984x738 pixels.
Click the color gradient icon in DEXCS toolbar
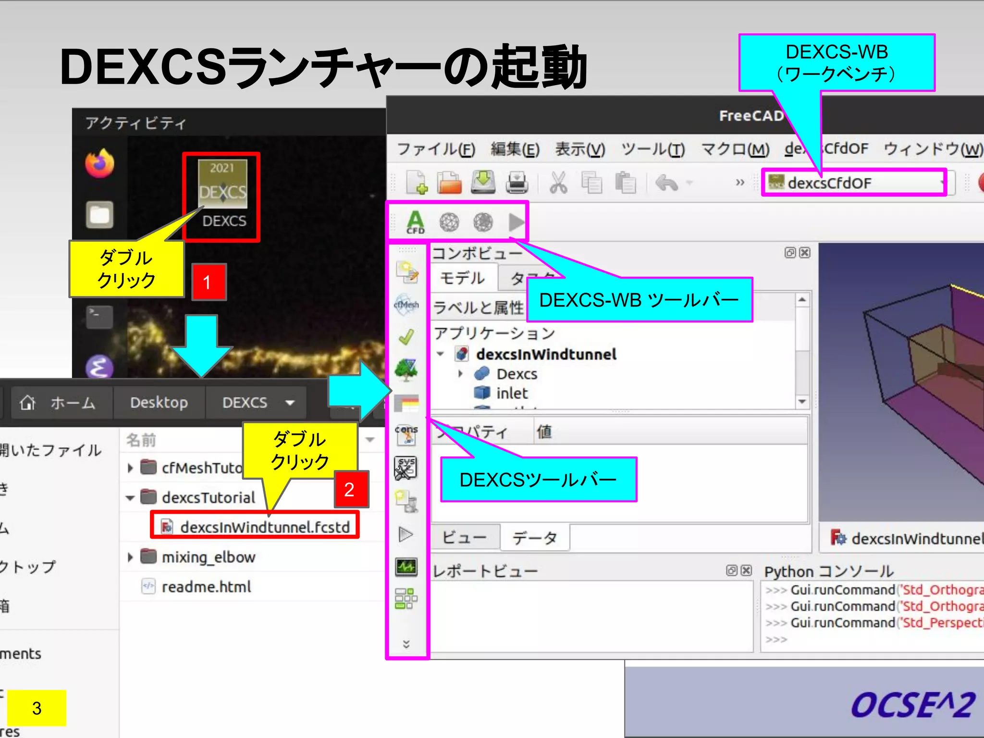coord(406,403)
